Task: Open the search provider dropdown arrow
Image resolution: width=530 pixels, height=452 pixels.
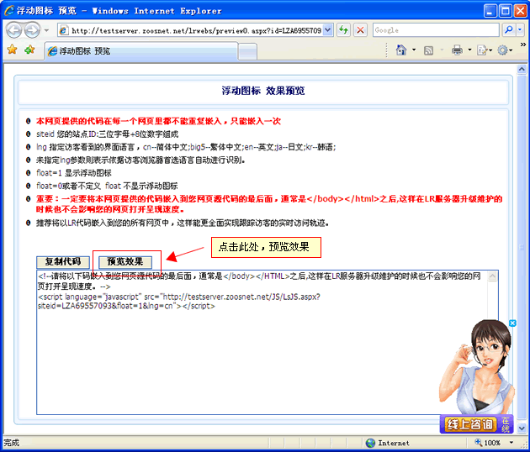Action: (521, 29)
